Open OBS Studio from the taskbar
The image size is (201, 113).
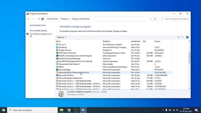click(x=76, y=110)
